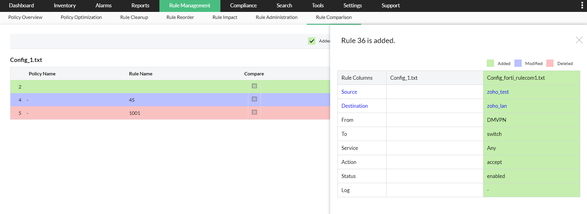Click the Source column link
This screenshot has height=214, width=587.
(349, 92)
